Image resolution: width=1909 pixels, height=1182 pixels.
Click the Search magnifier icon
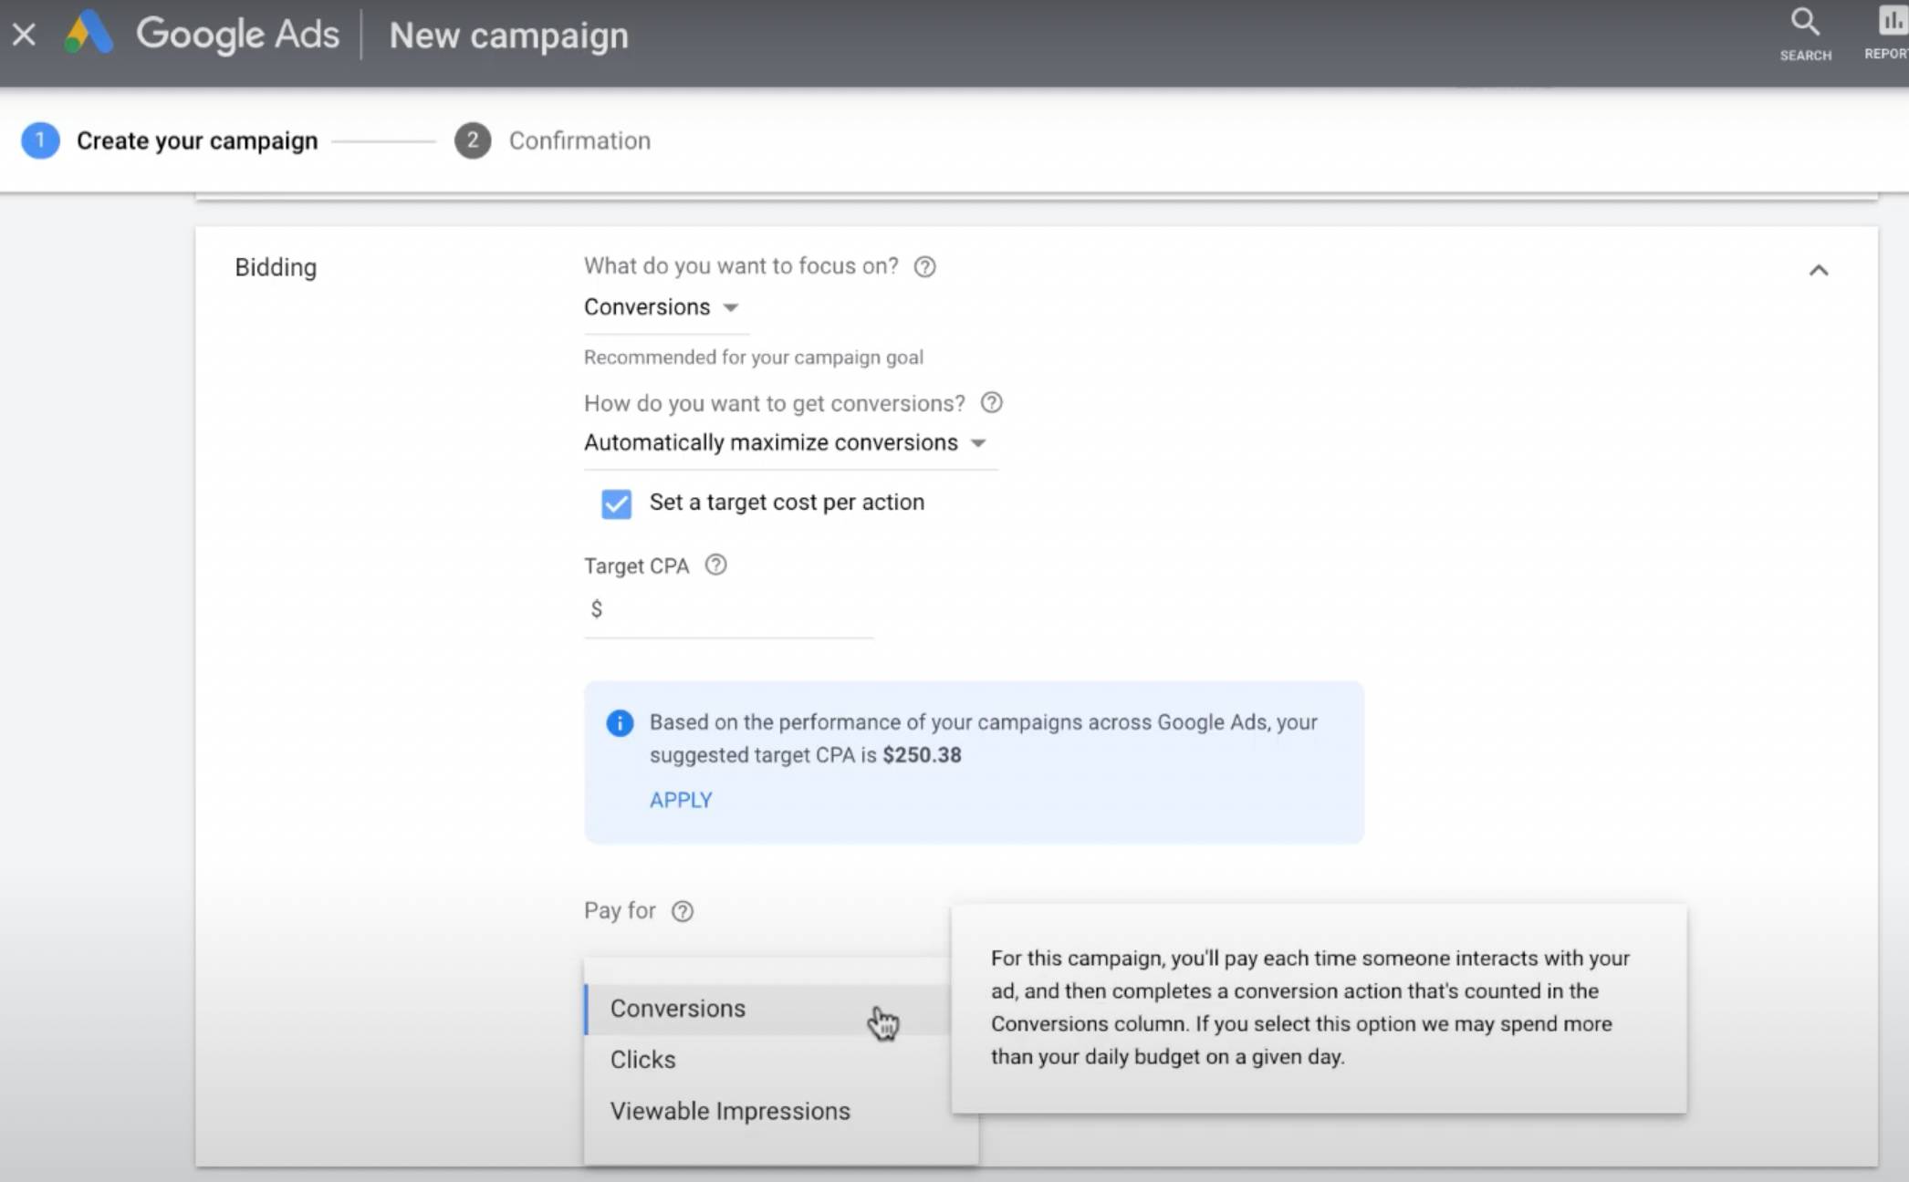coord(1804,23)
